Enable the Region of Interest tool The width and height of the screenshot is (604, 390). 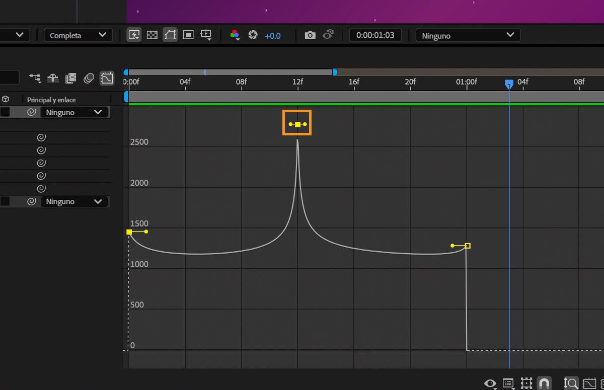[x=188, y=35]
